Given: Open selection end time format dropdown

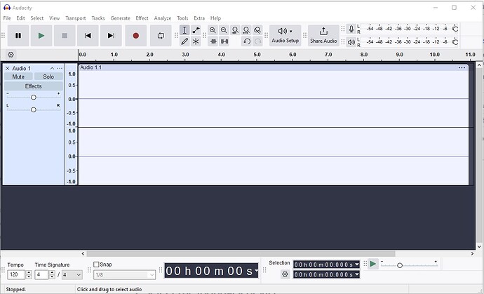Looking at the screenshot, I should [357, 274].
